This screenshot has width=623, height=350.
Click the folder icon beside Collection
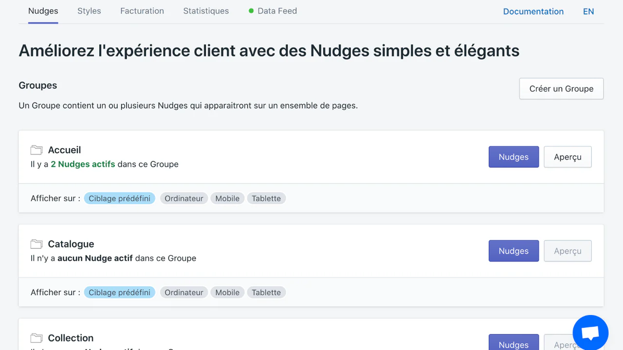pyautogui.click(x=37, y=337)
